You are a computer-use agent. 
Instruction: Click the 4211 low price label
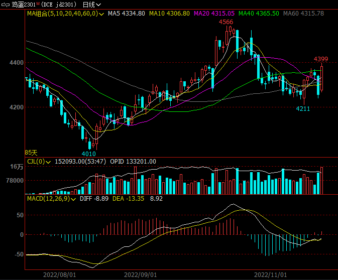tap(303, 108)
